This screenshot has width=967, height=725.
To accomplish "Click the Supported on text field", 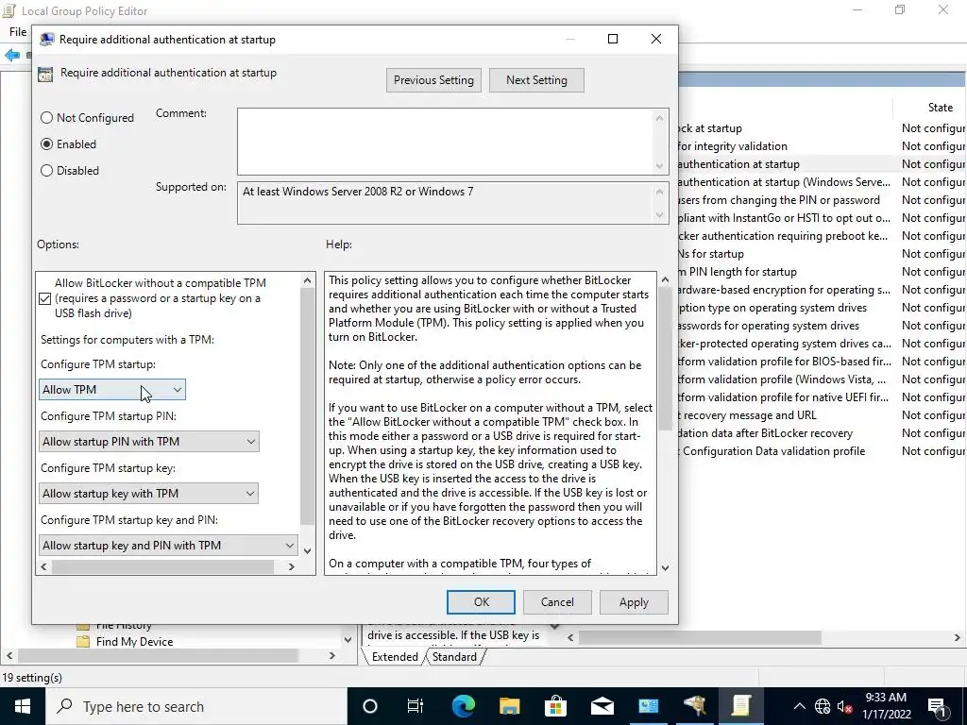I will (x=444, y=203).
